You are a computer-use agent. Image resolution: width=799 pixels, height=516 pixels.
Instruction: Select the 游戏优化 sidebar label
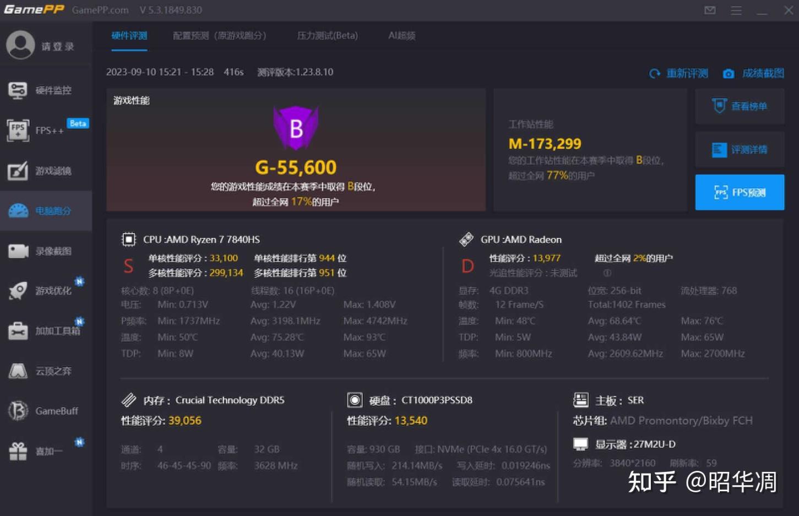53,291
